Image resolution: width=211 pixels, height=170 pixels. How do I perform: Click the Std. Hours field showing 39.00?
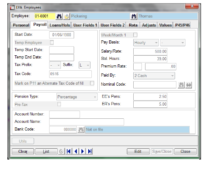(150, 59)
